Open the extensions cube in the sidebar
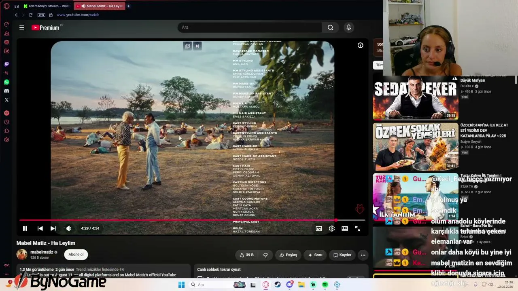 point(6,131)
